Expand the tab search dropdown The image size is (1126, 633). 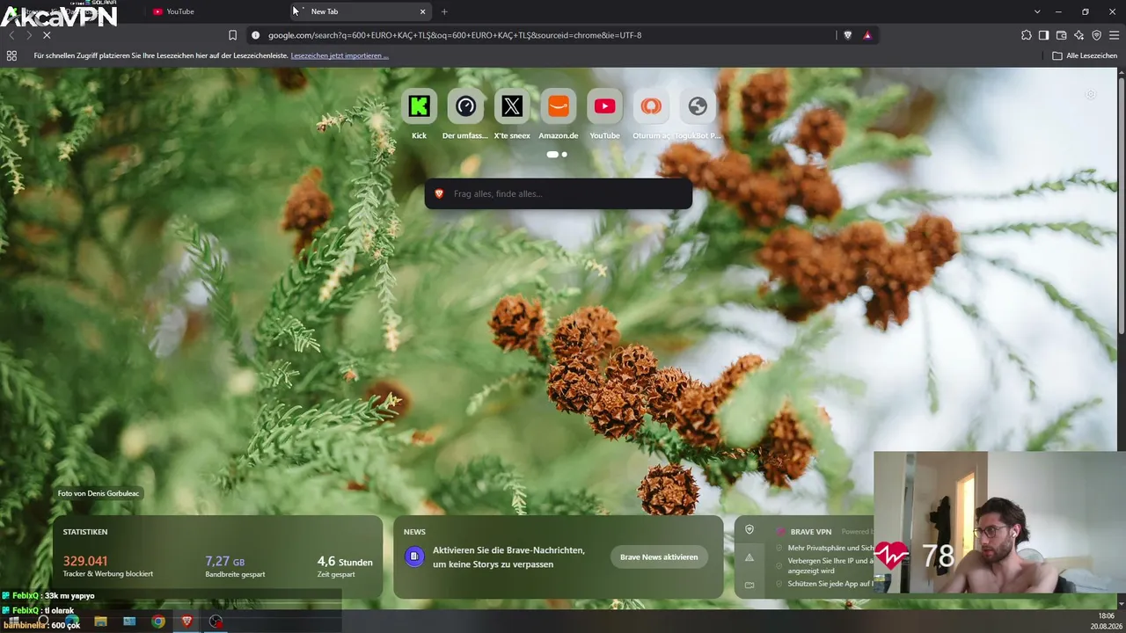click(1037, 11)
